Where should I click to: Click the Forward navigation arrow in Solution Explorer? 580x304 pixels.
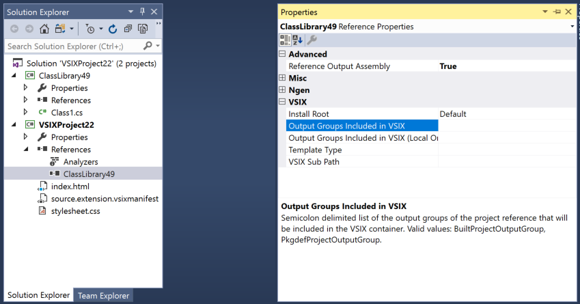[x=29, y=29]
